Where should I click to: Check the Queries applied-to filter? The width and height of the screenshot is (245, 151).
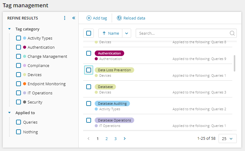19,122
